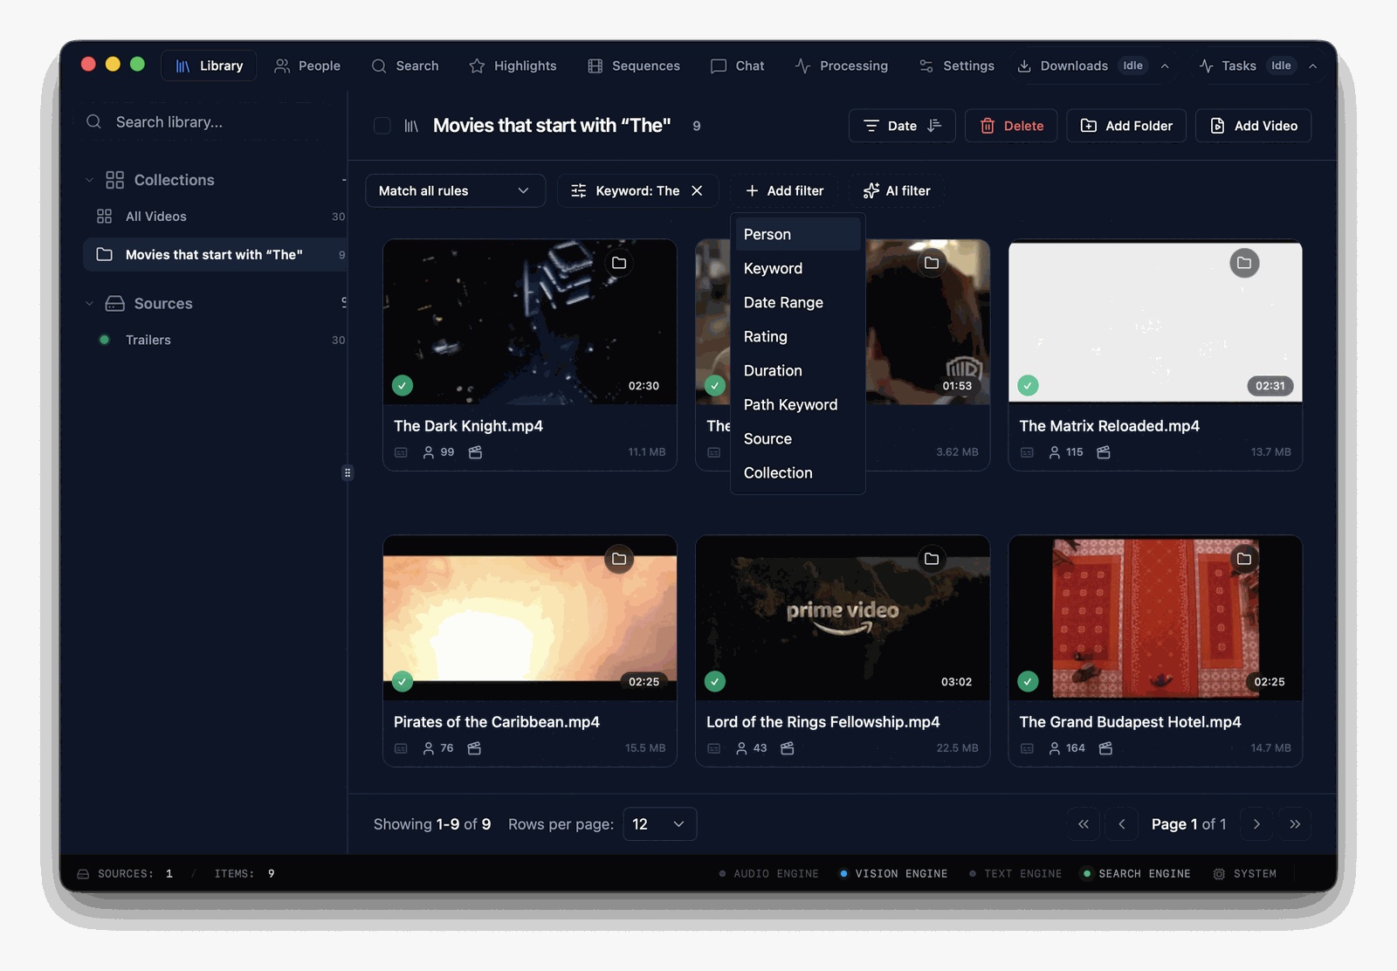Choose Person from filter menu
The height and width of the screenshot is (971, 1397).
coord(798,234)
